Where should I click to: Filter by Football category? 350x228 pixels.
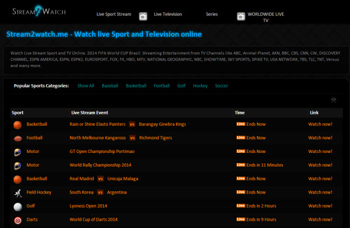tap(161, 86)
